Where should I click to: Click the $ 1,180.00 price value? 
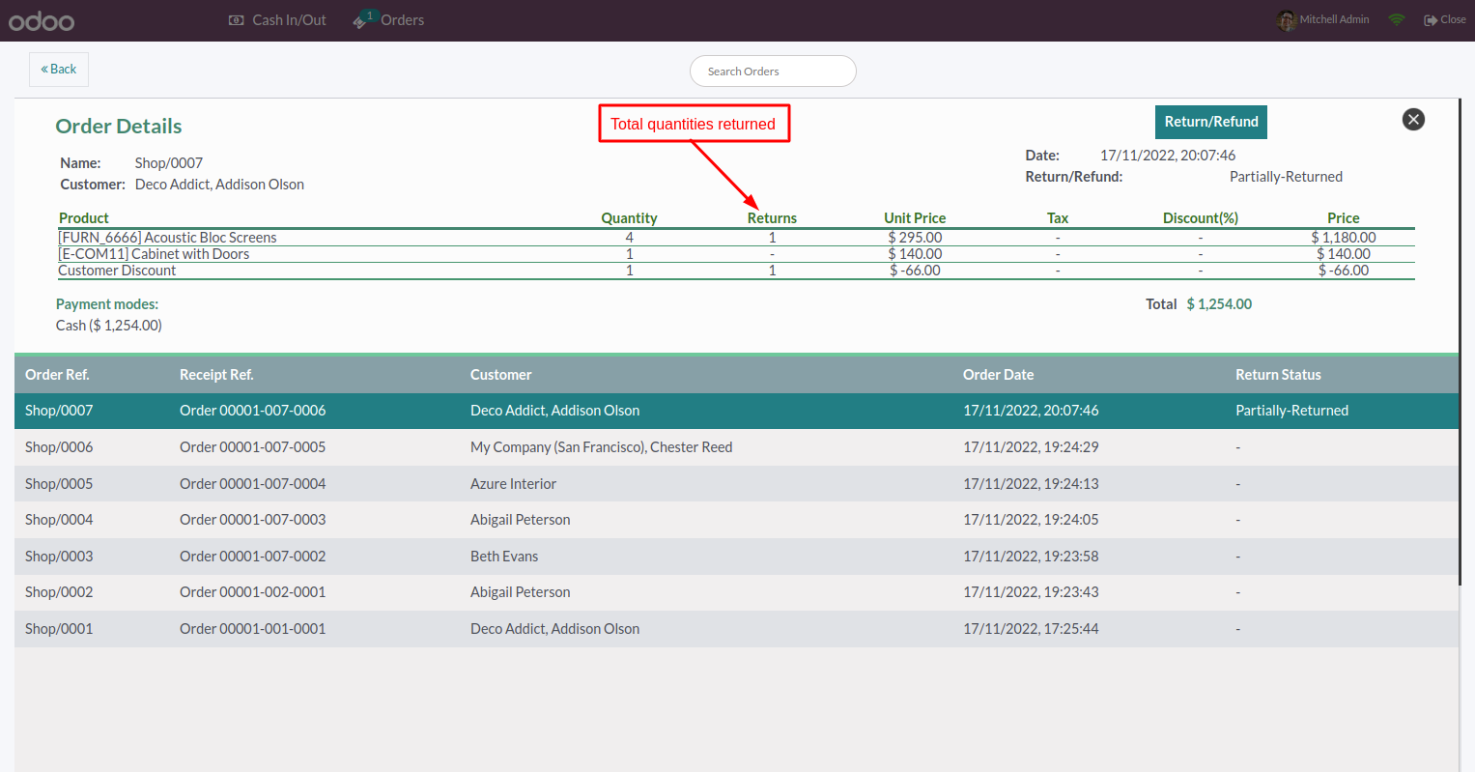click(x=1343, y=238)
